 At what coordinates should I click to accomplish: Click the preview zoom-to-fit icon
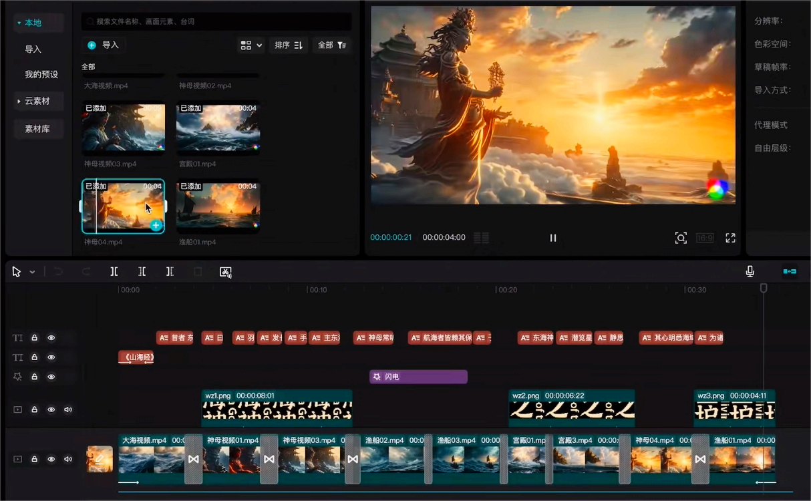pyautogui.click(x=681, y=238)
